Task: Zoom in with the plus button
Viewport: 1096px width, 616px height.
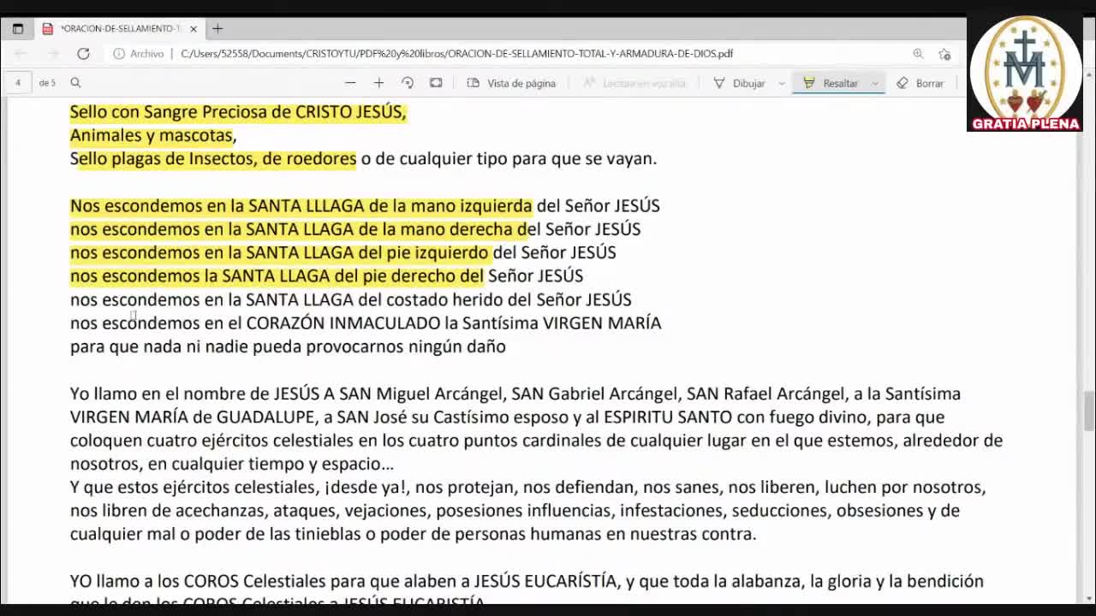Action: pos(378,83)
